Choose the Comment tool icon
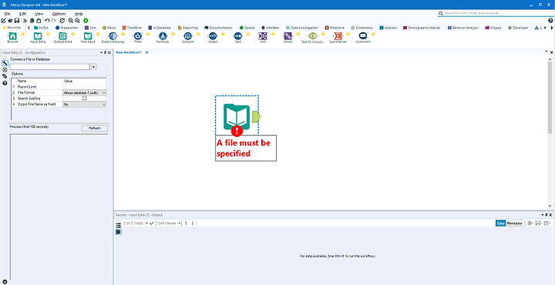Image resolution: width=555 pixels, height=285 pixels. point(363,36)
